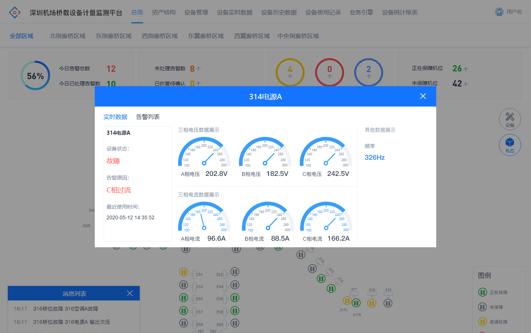The width and height of the screenshot is (531, 333).
Task: Close the 消息列表 panel
Action: (x=130, y=293)
